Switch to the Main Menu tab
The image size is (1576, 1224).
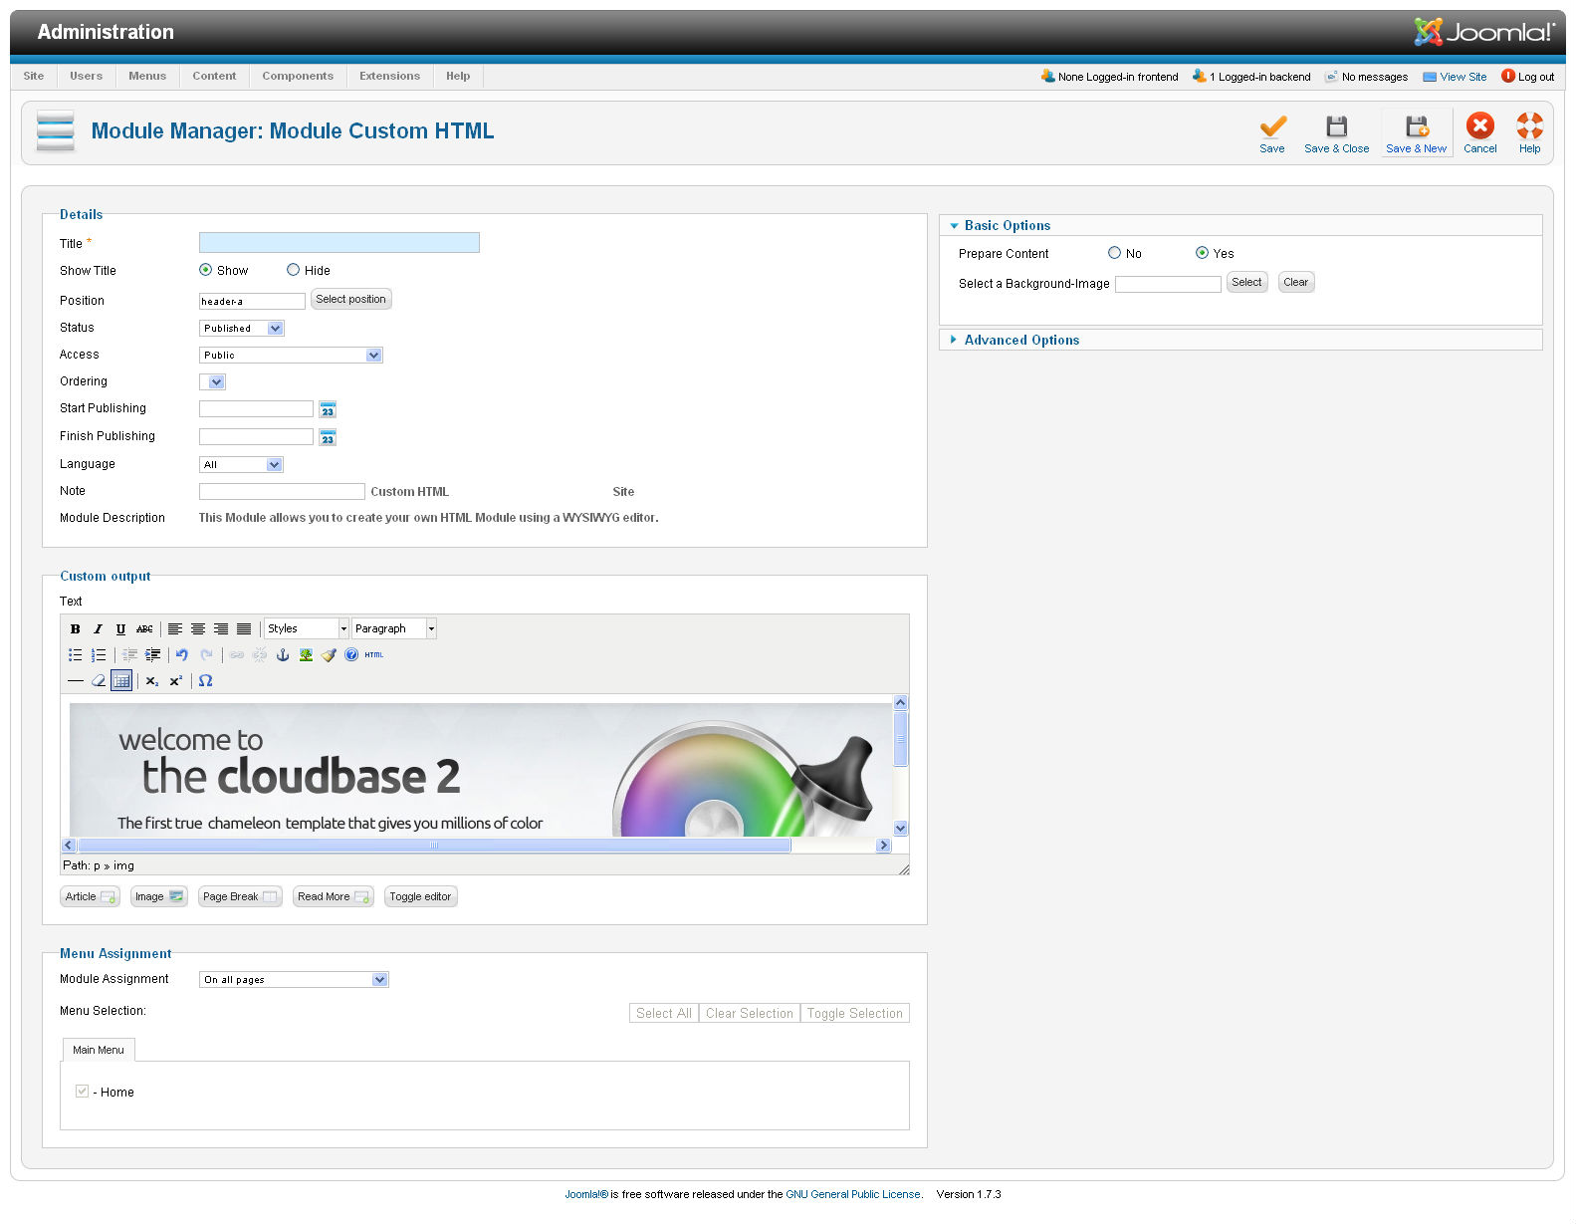tap(99, 1050)
